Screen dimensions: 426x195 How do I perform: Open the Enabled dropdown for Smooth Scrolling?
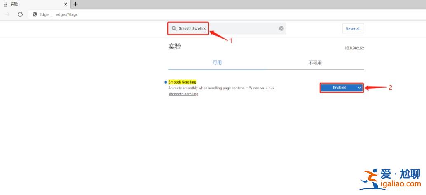point(342,88)
